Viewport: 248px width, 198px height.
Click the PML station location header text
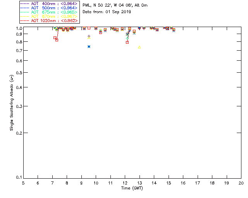tap(115, 5)
